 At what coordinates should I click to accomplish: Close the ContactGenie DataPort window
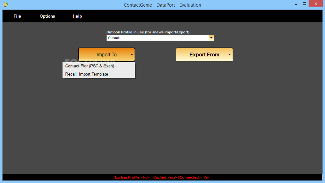pos(316,3)
